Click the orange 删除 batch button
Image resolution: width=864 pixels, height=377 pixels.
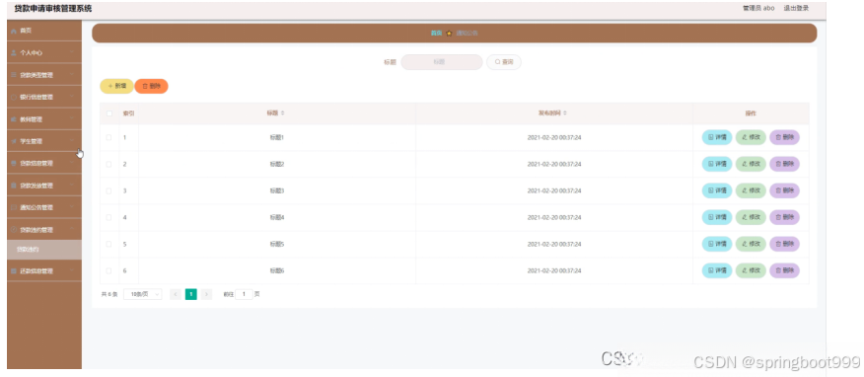(x=152, y=86)
